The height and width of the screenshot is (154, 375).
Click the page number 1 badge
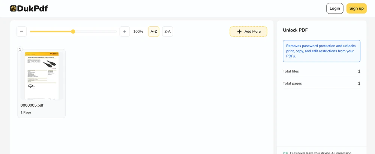point(20,49)
